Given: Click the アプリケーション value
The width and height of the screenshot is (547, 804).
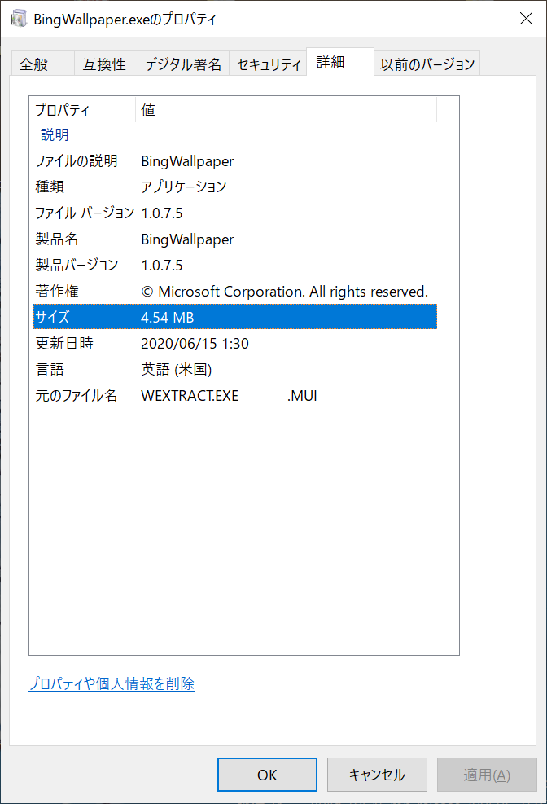Looking at the screenshot, I should click(184, 187).
